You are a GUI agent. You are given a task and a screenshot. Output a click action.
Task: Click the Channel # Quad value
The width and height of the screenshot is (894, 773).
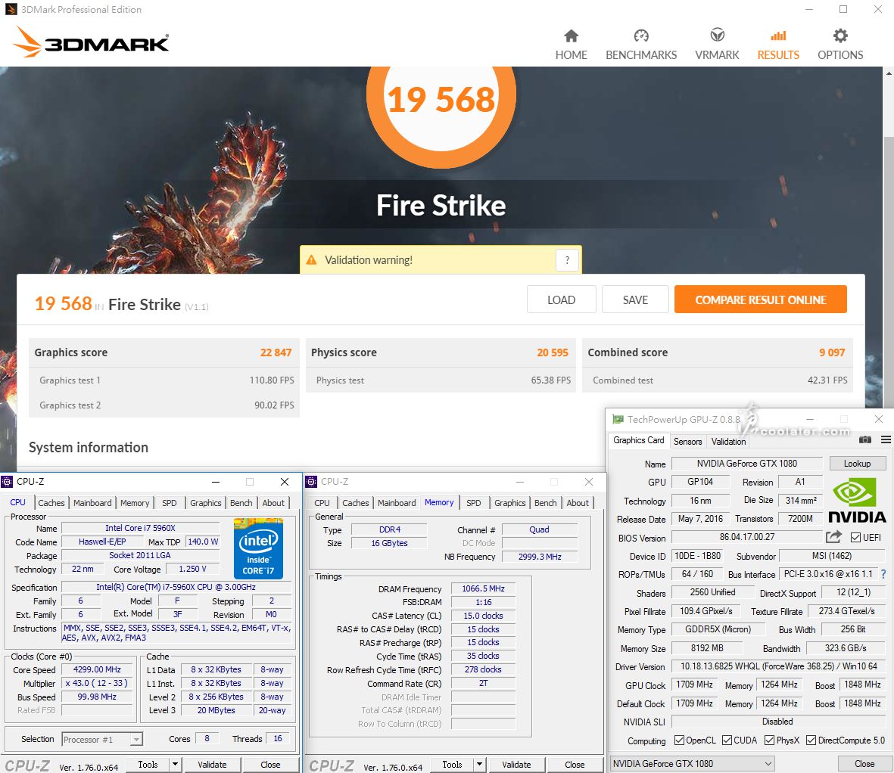point(539,529)
